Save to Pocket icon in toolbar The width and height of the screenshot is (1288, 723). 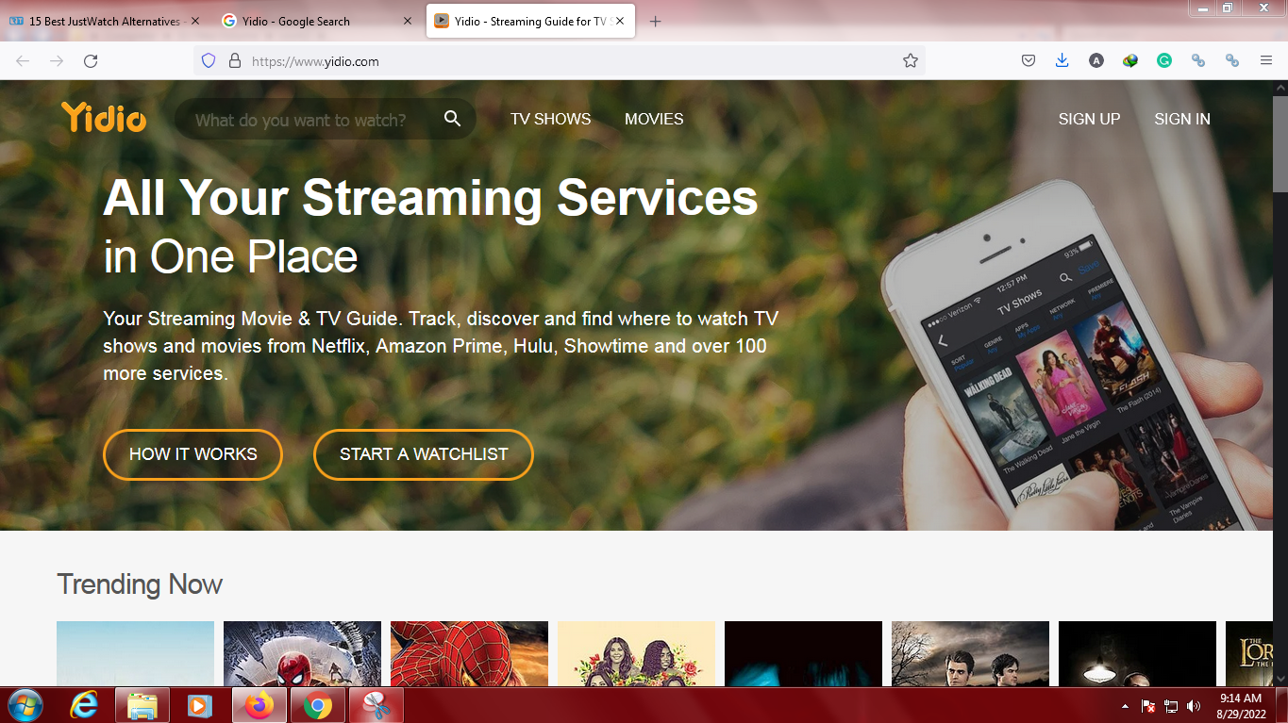click(x=1029, y=60)
